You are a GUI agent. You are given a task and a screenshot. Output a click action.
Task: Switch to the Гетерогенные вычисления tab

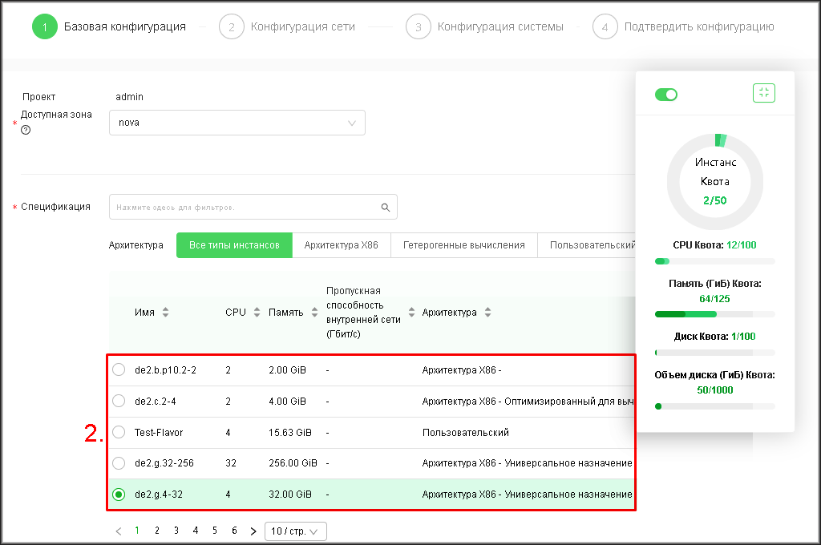(463, 245)
